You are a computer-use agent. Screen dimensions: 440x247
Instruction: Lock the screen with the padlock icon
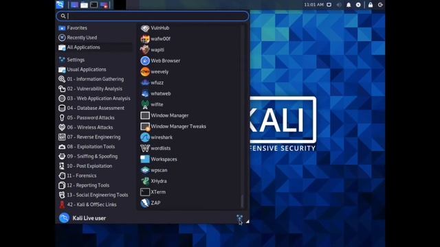(371, 5)
